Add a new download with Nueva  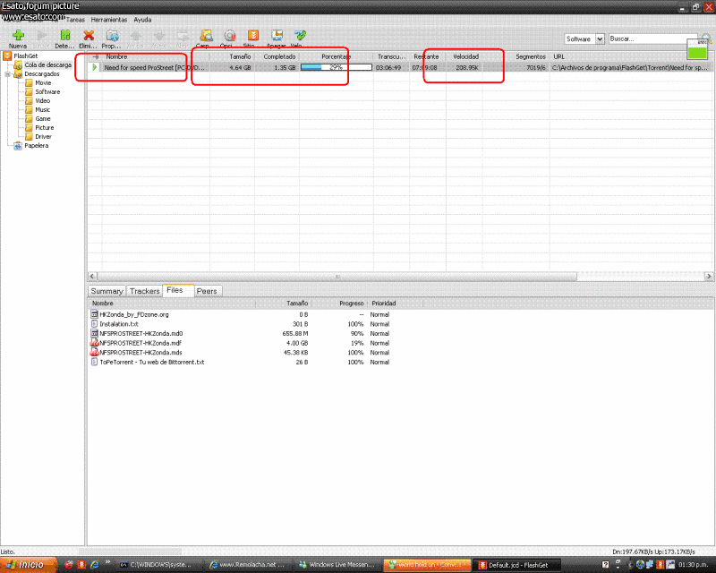(18, 38)
